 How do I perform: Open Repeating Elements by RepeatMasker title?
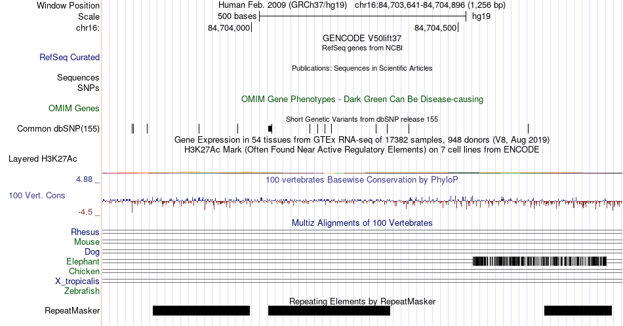pos(362,301)
